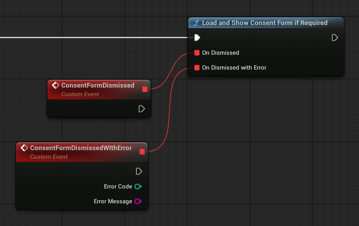Click the ConsentFormDismissed custom event icon
The image size is (359, 226).
click(56, 85)
